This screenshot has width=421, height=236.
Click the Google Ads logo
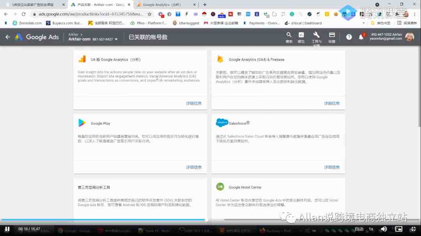tap(37, 37)
